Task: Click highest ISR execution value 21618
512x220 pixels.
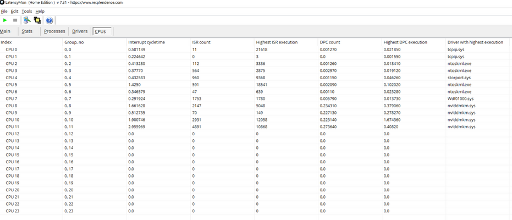Action: 262,50
